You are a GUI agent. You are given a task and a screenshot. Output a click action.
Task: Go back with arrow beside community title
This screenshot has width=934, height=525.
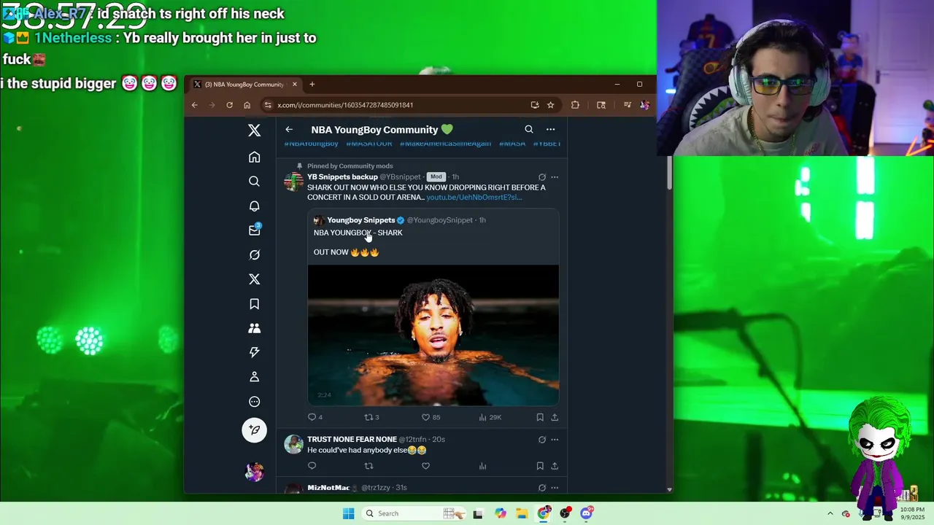[289, 130]
